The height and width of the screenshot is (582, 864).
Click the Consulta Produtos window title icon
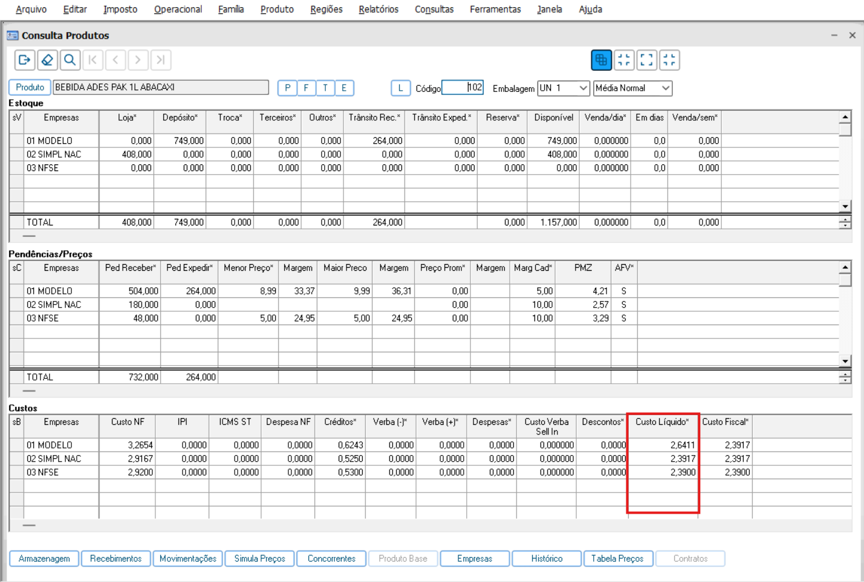(x=13, y=36)
